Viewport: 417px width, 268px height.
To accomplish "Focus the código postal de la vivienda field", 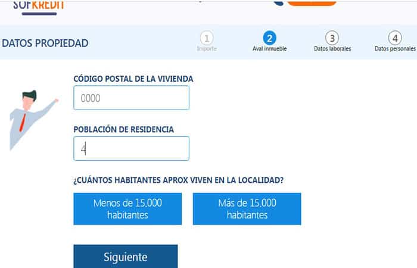I will (132, 98).
